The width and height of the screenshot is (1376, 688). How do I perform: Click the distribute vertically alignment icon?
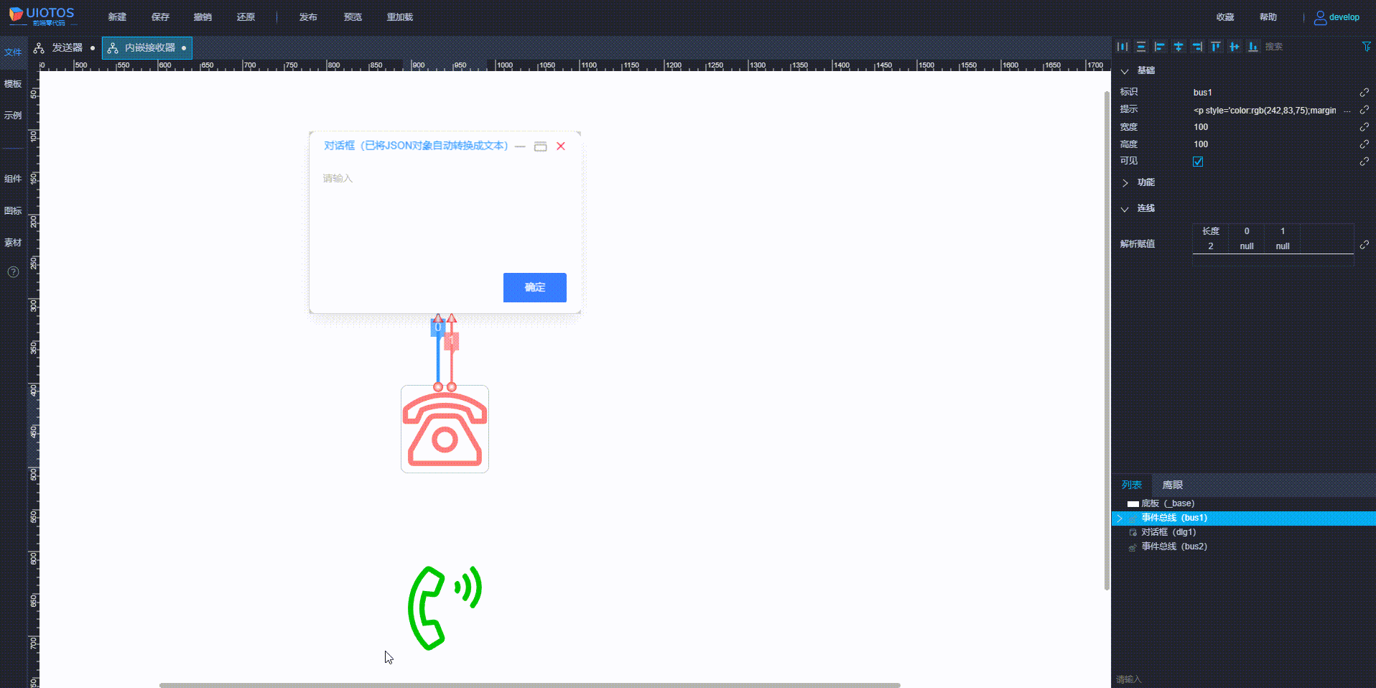[1141, 47]
